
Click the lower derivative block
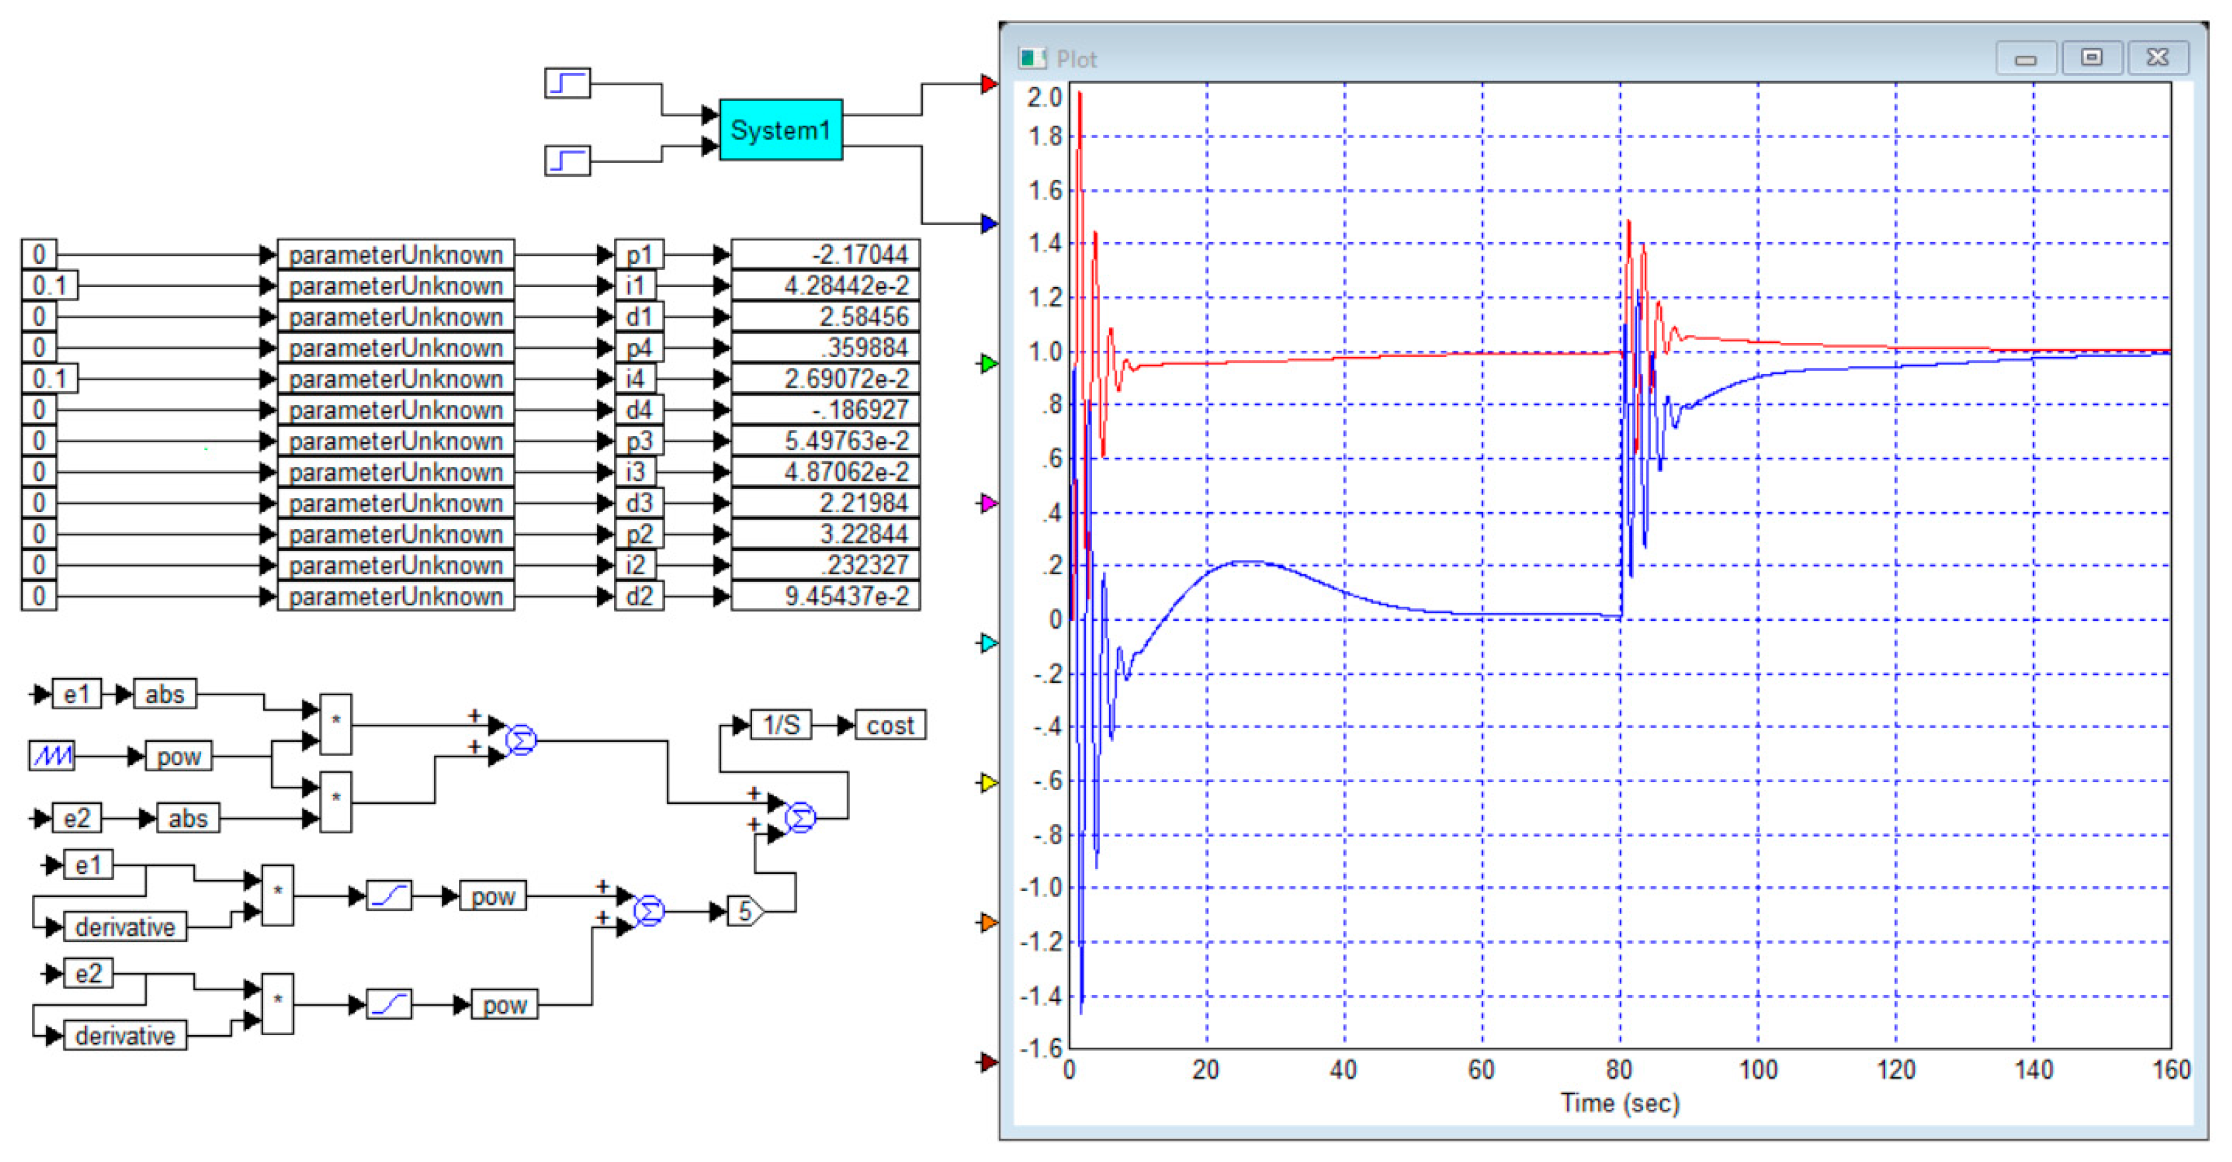pyautogui.click(x=125, y=1035)
